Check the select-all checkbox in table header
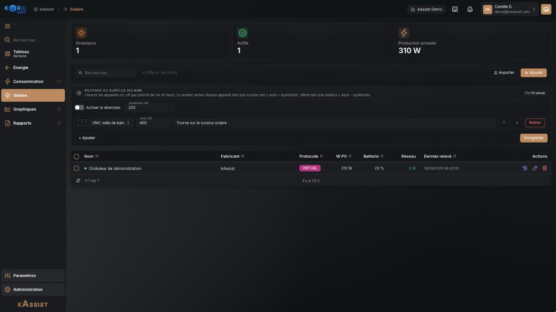Screen dimensions: 556x312 click(76, 157)
